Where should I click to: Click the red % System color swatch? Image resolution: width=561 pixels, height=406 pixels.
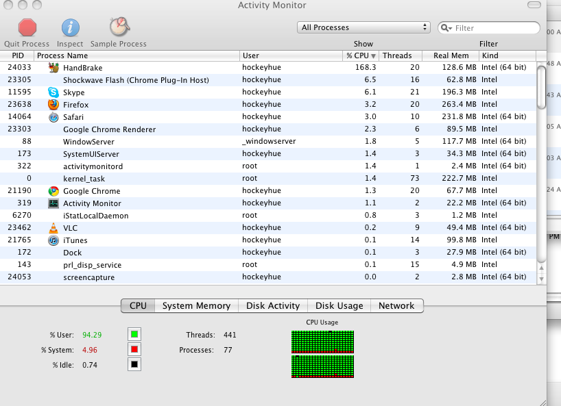[134, 349]
